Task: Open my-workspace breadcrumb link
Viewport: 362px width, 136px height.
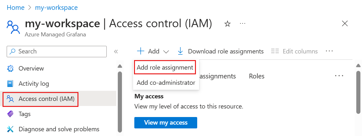Action: pos(57,8)
